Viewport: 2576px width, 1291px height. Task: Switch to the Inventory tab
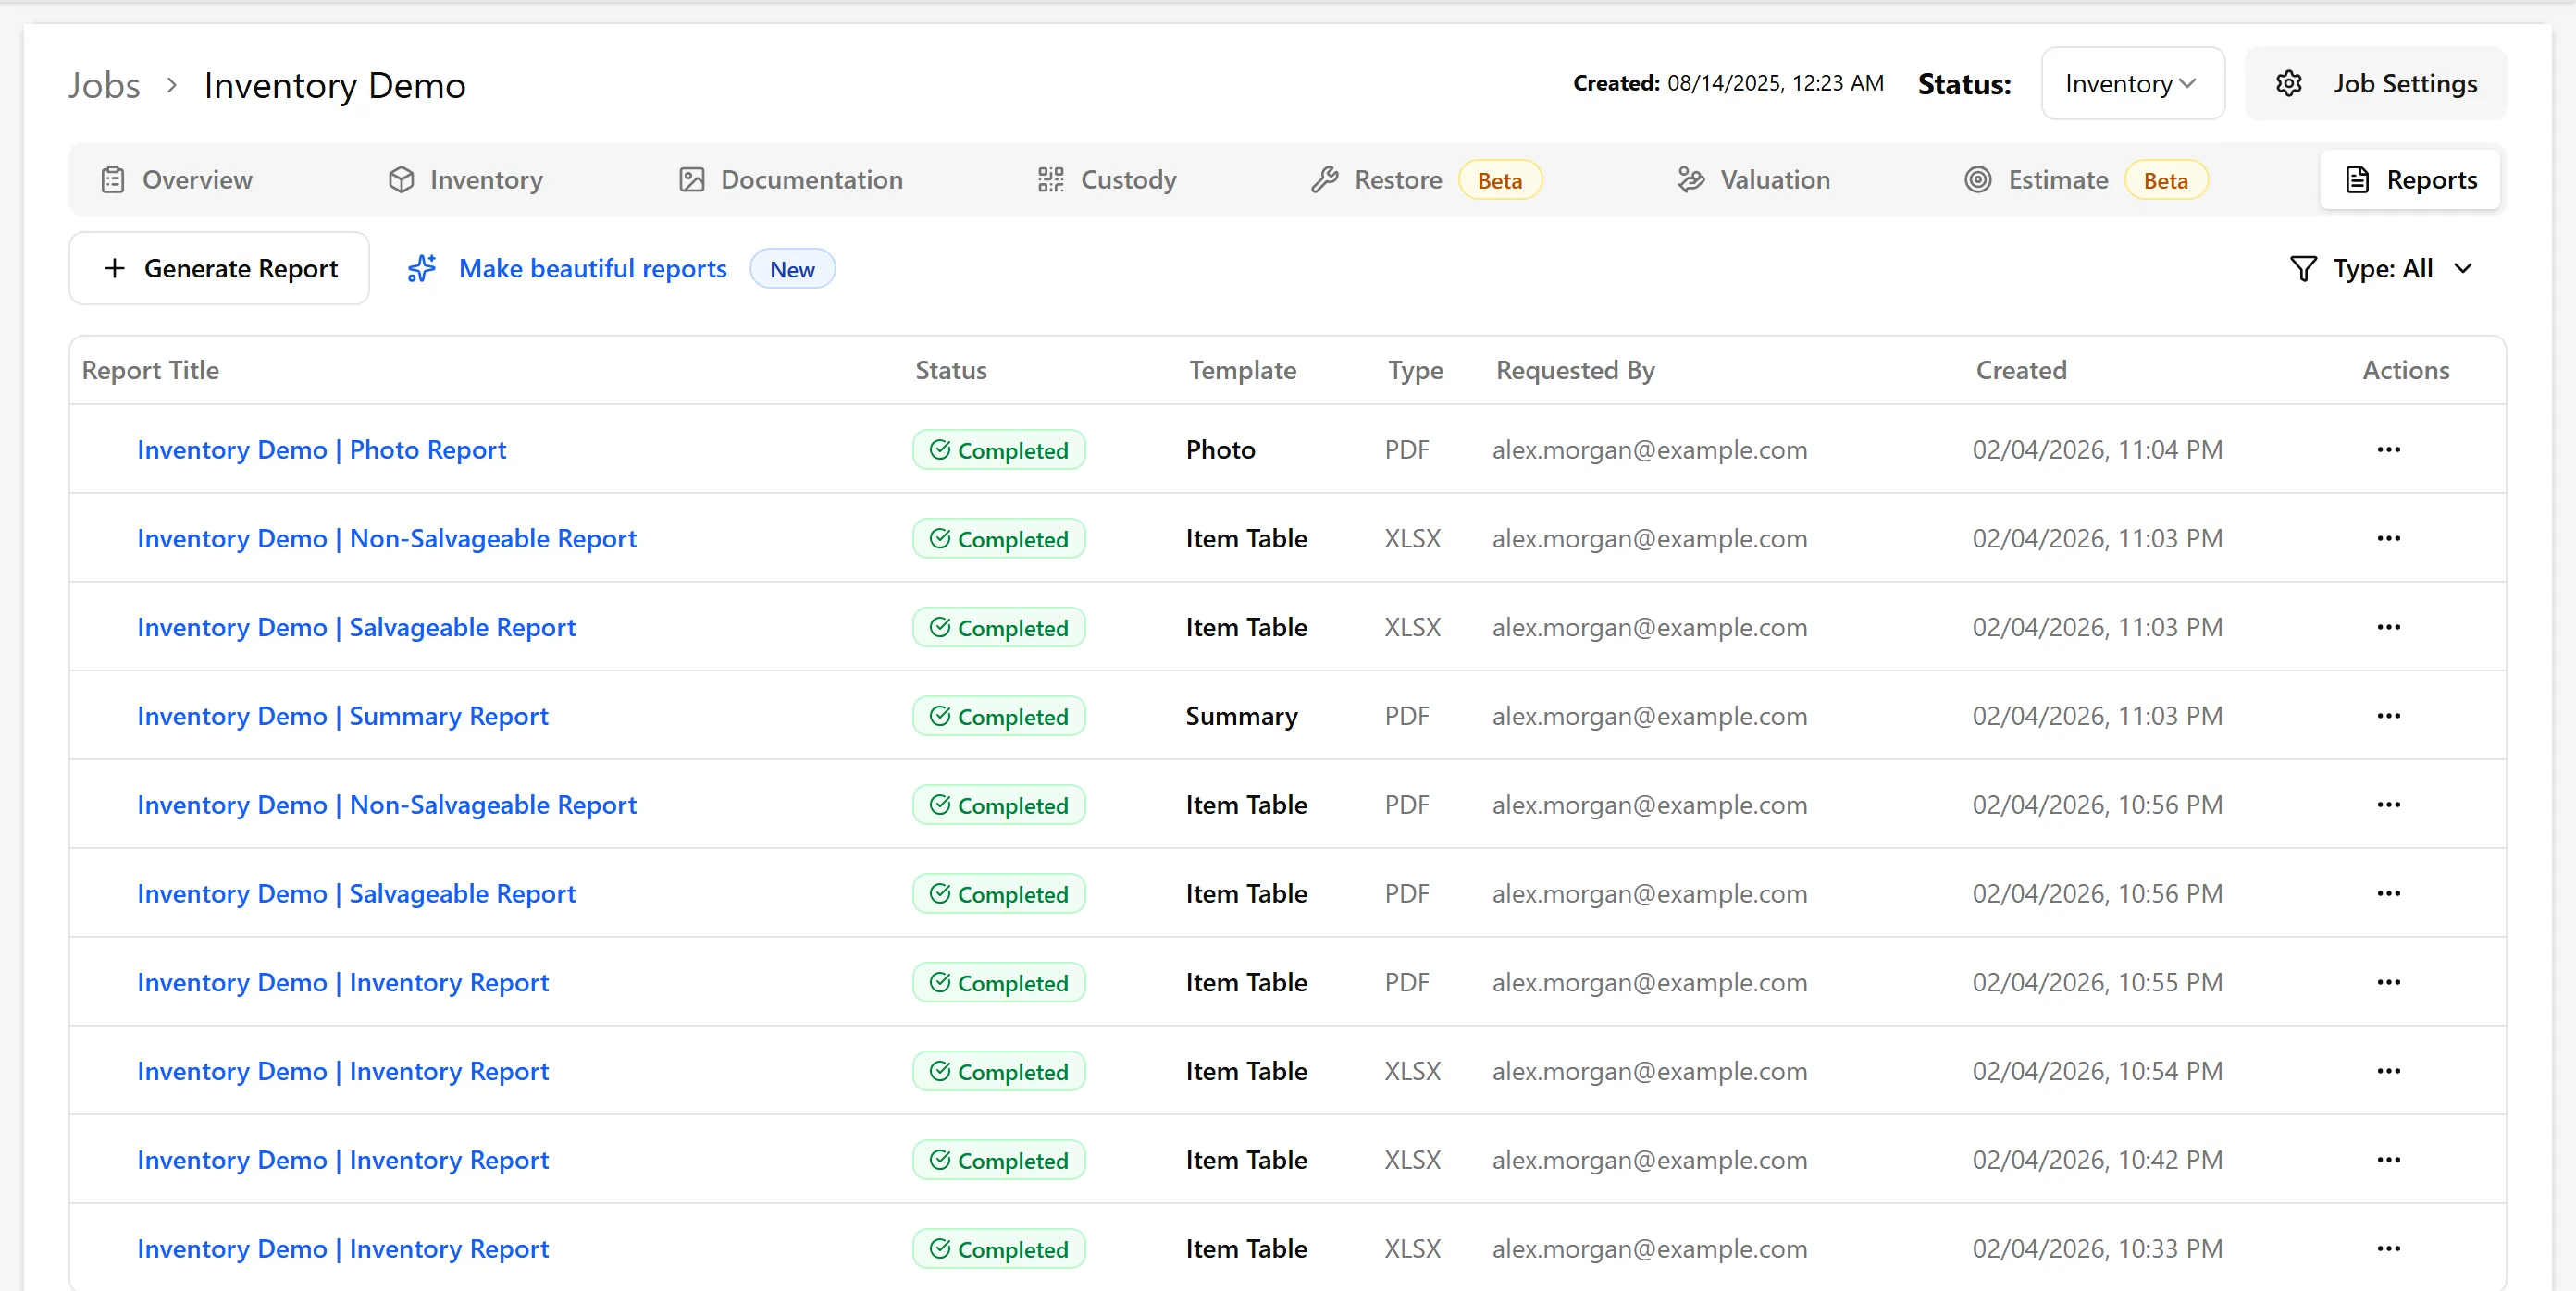point(466,179)
